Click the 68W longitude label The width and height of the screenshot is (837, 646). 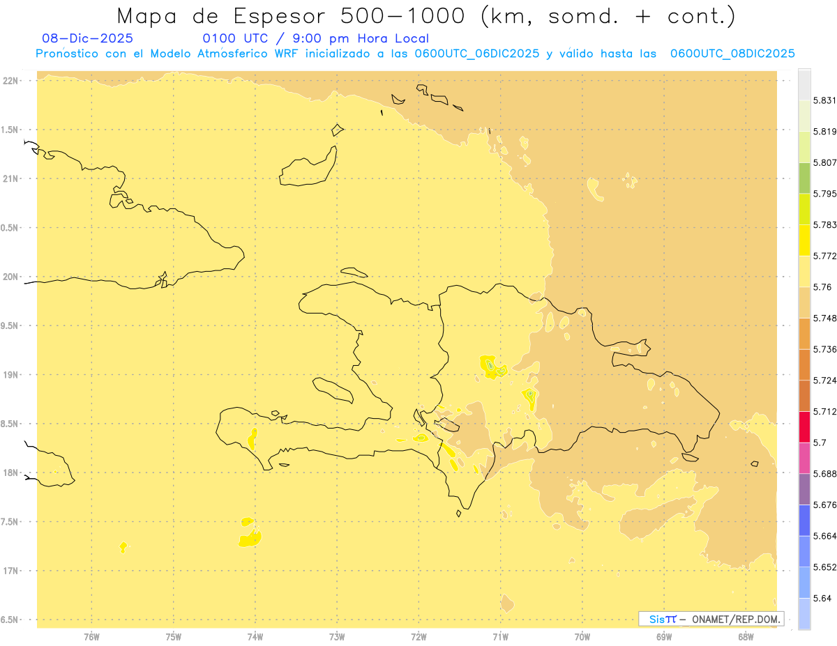(x=746, y=636)
